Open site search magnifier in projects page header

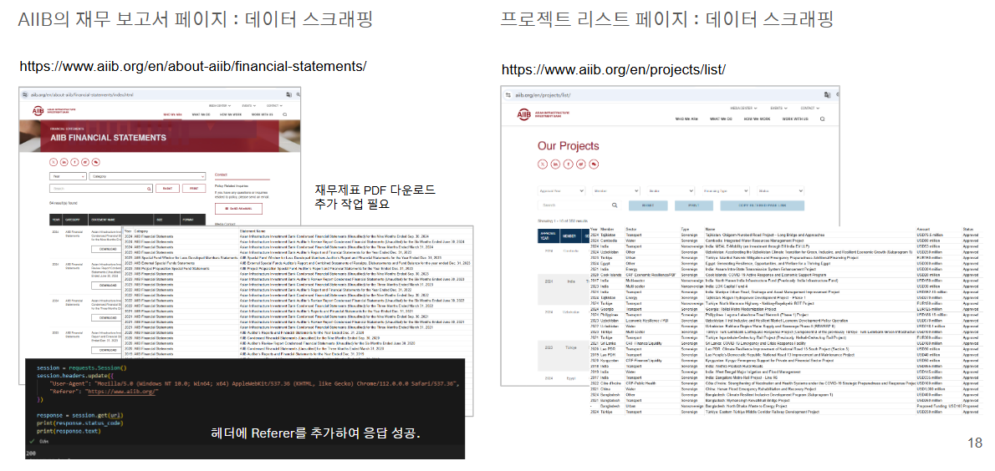coord(823,119)
